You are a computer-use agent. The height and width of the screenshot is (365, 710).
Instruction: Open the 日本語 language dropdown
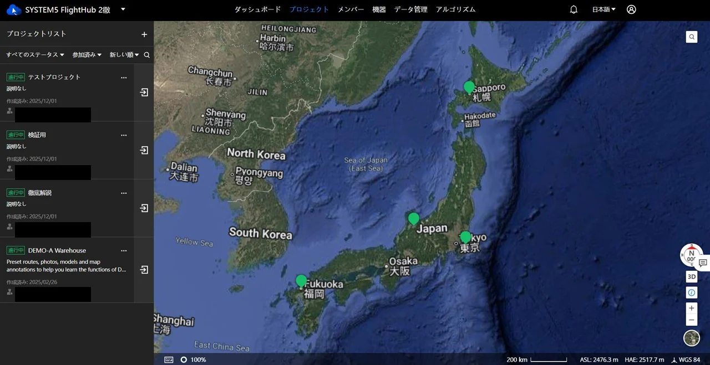pyautogui.click(x=603, y=9)
